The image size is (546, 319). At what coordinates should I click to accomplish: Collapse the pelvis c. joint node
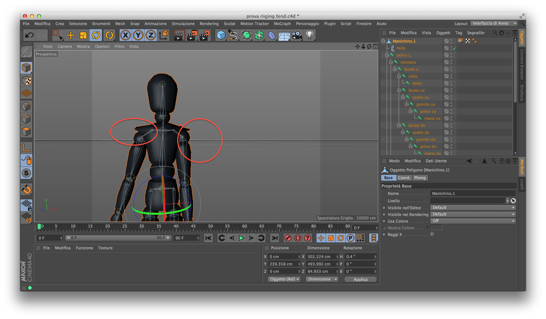coord(387,55)
